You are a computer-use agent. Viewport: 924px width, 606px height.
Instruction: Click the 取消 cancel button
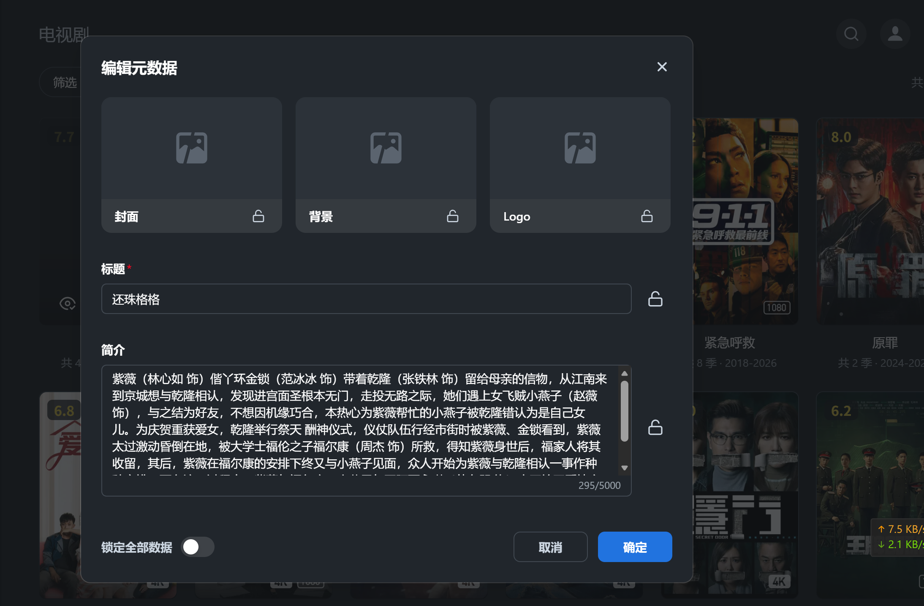coord(550,547)
